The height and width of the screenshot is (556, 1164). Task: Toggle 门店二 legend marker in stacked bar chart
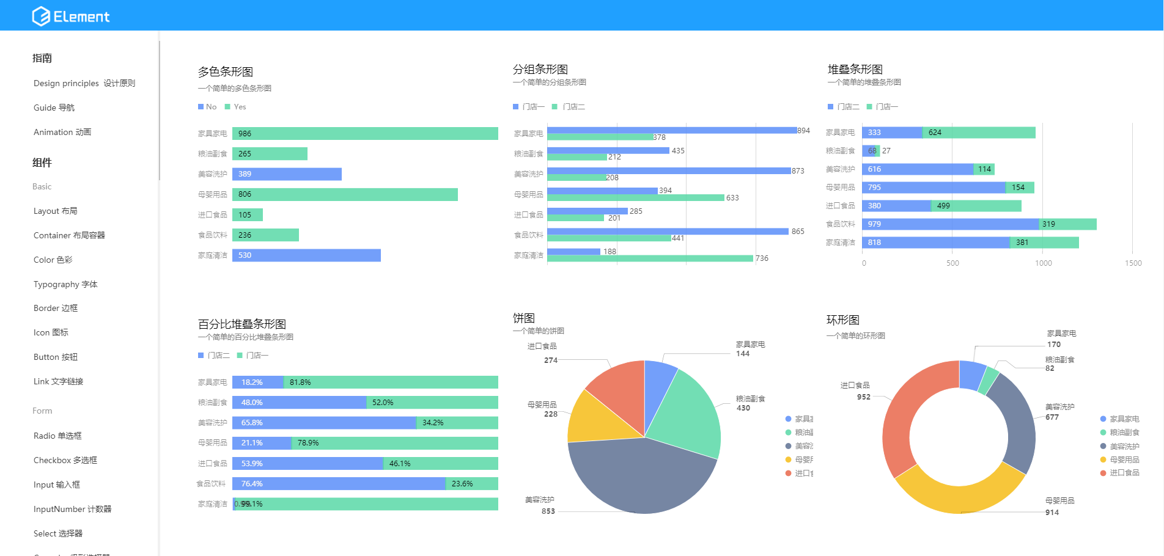(x=830, y=107)
